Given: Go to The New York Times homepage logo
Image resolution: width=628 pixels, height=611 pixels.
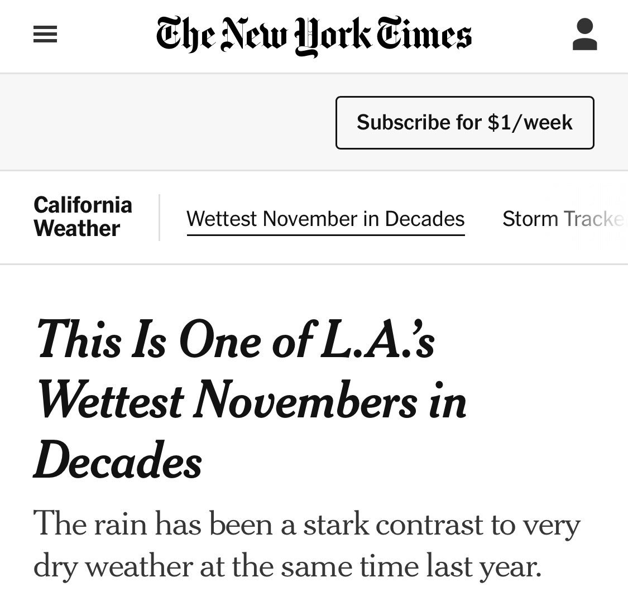Looking at the screenshot, I should click(x=314, y=35).
